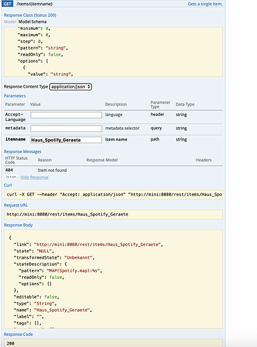Click the Request URL text box
257x347 pixels.
coord(113,214)
